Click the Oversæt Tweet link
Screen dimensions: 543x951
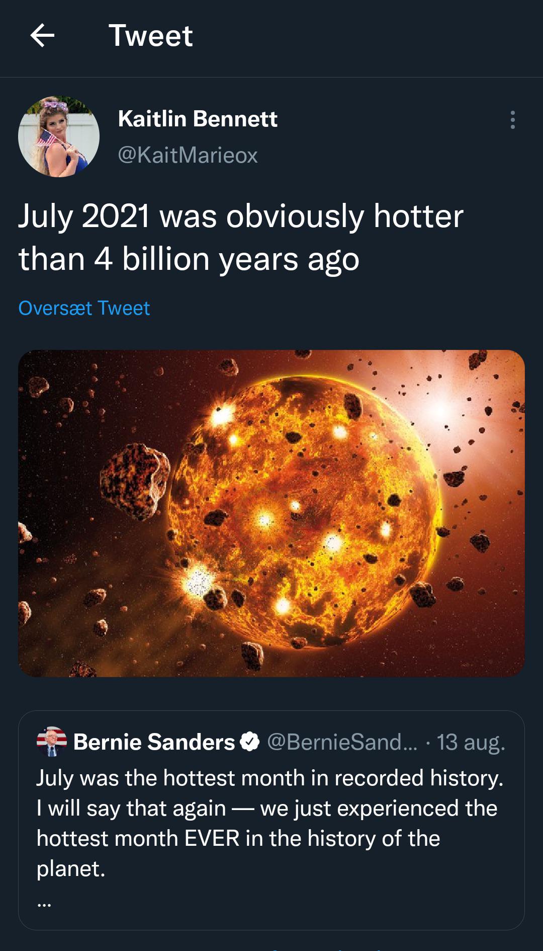point(84,308)
